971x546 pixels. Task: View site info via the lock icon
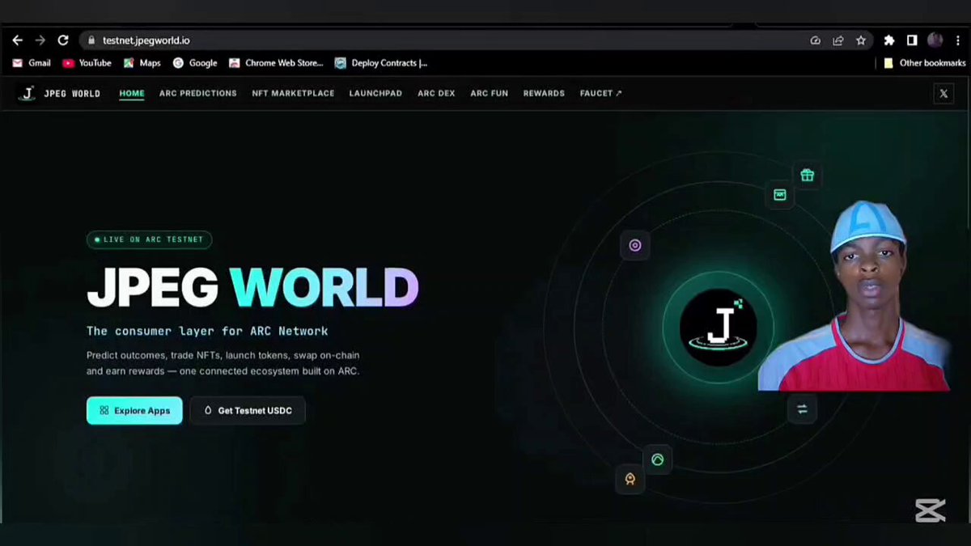pyautogui.click(x=91, y=40)
